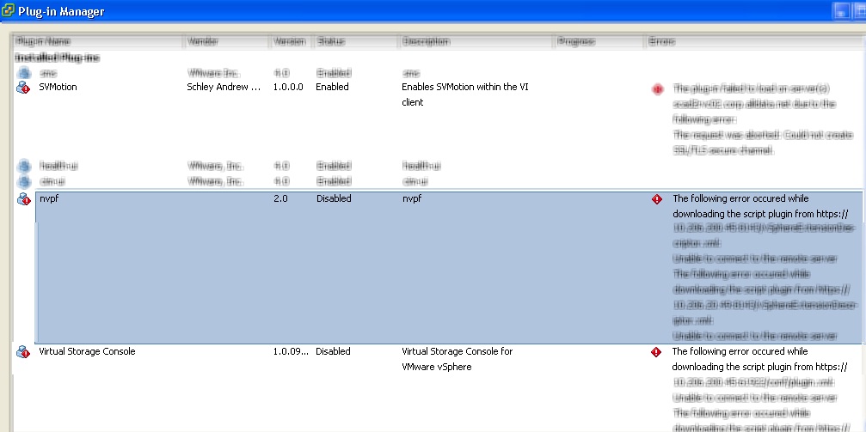Click the SVMotion plug-in icon
The image size is (866, 432).
pos(23,88)
